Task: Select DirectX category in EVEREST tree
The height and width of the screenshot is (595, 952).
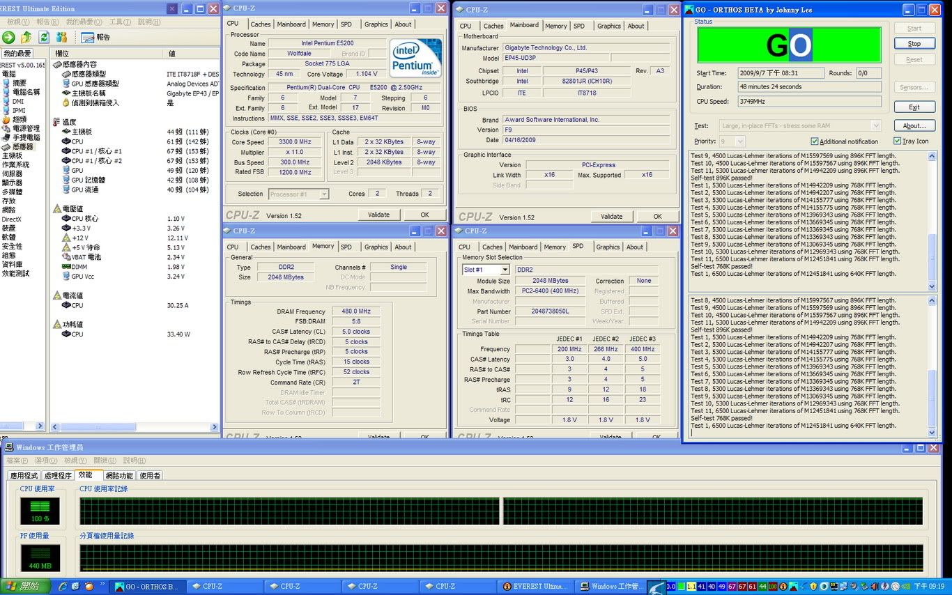Action: (11, 219)
